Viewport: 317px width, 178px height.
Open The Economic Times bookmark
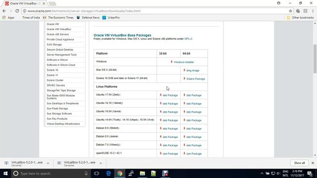pyautogui.click(x=58, y=18)
